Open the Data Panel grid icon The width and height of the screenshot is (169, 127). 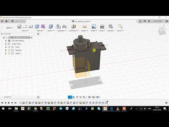tap(2, 21)
